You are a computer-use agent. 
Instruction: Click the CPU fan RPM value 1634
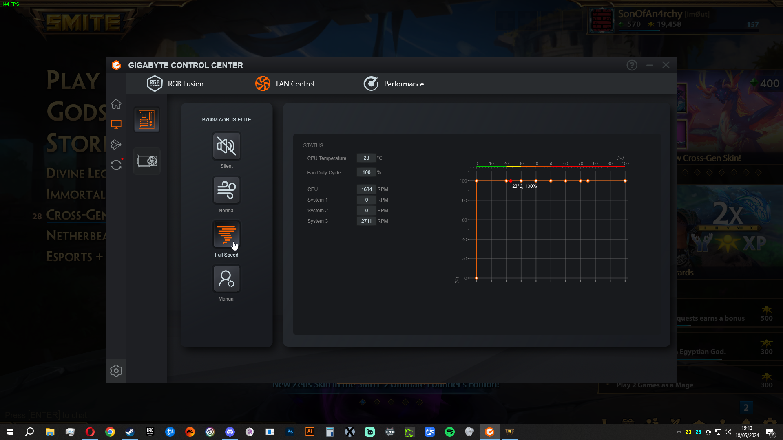tap(366, 189)
